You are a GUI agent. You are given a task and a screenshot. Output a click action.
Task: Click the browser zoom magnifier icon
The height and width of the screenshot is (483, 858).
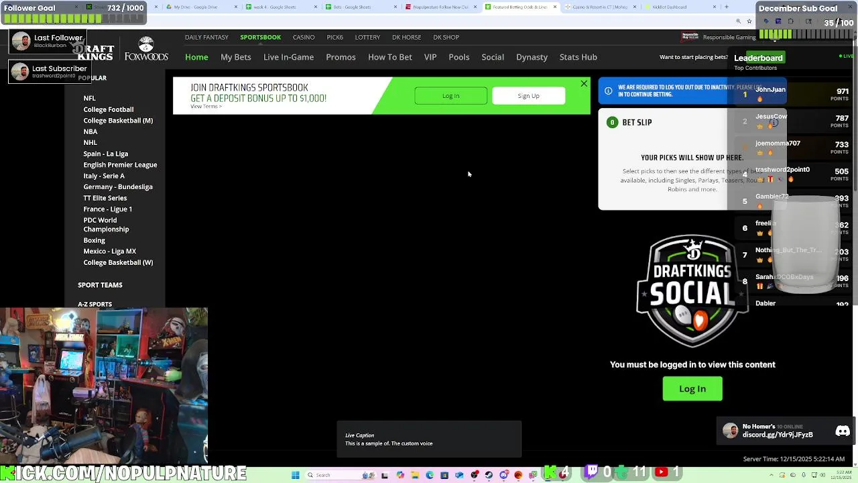(x=738, y=21)
